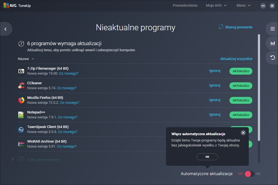The height and width of the screenshot is (185, 278).
Task: Click the Notepad++ program icon
Action: click(x=21, y=115)
